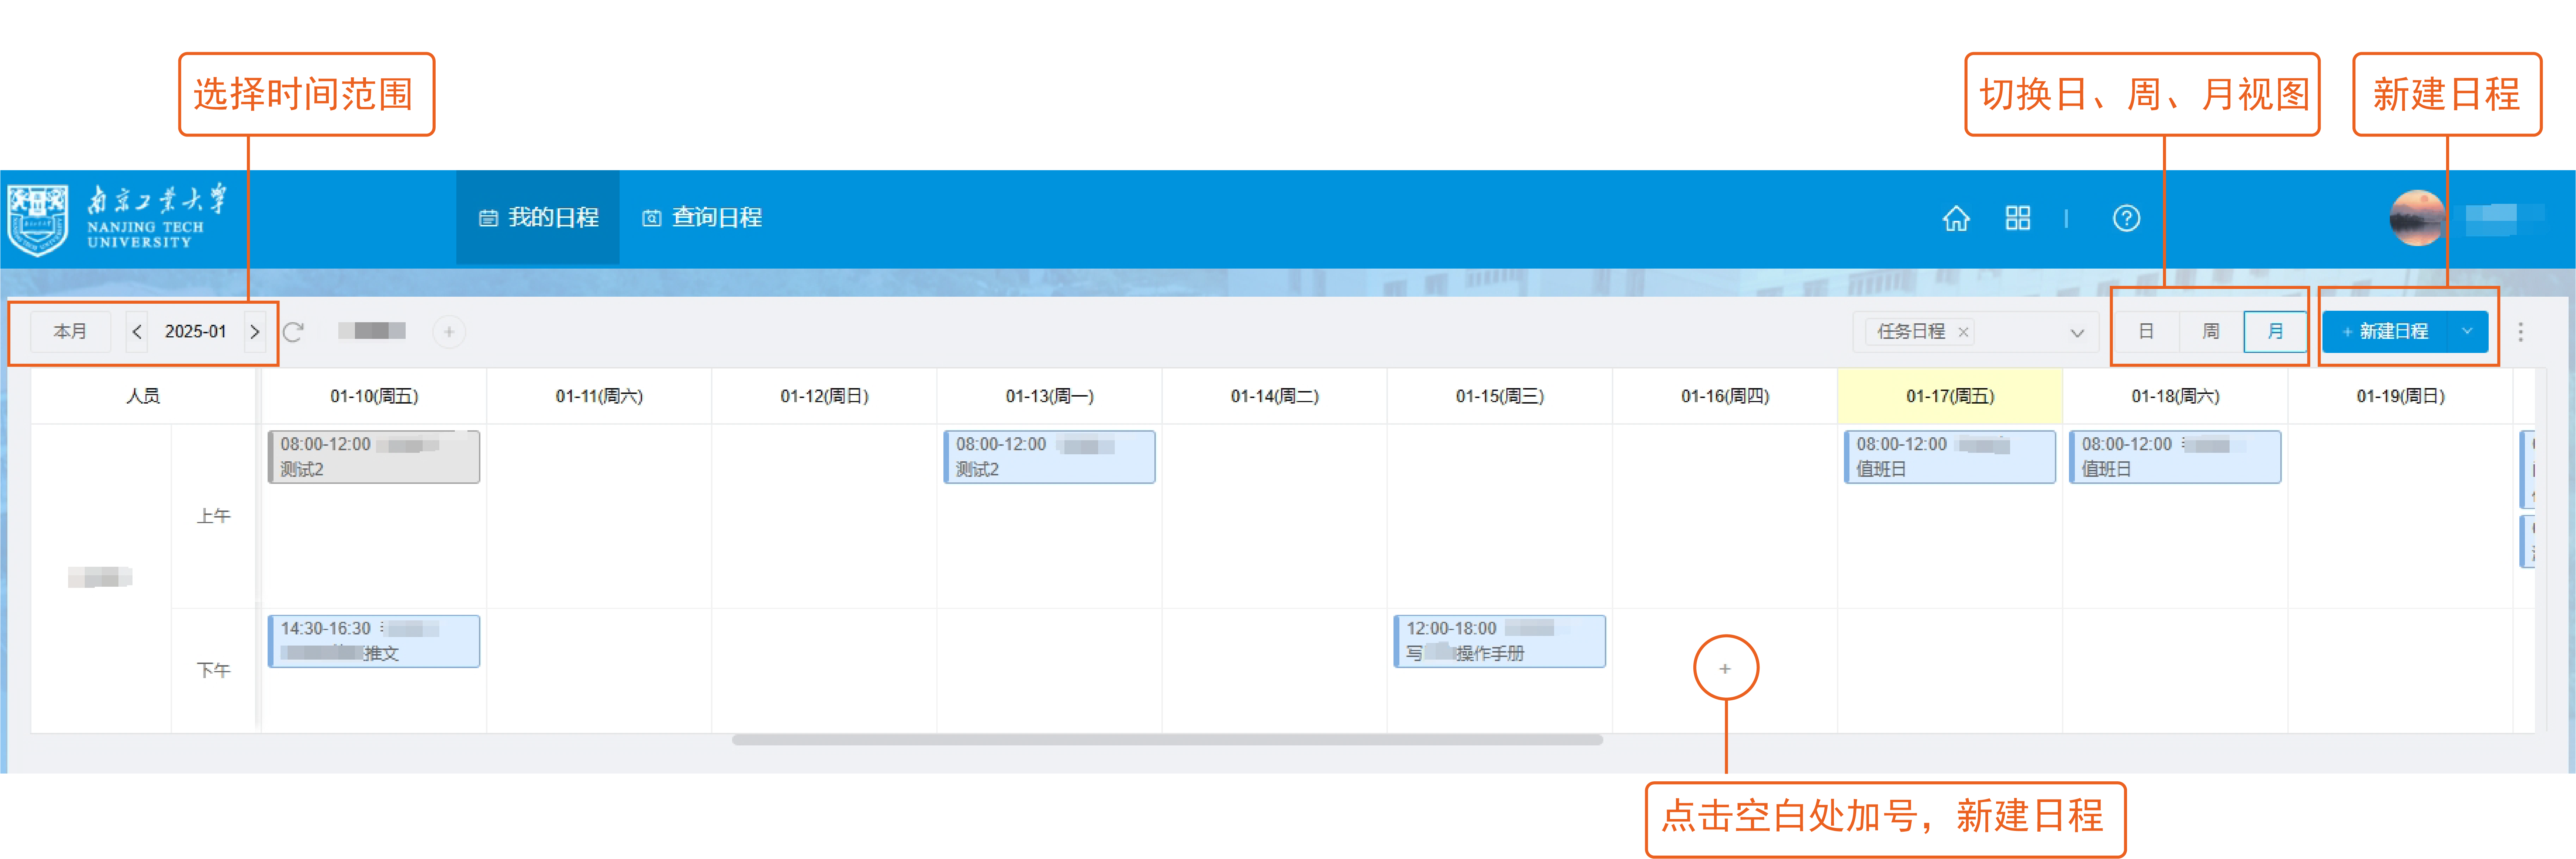The image size is (2576, 859).
Task: Open the help question mark icon
Action: pyautogui.click(x=2126, y=218)
